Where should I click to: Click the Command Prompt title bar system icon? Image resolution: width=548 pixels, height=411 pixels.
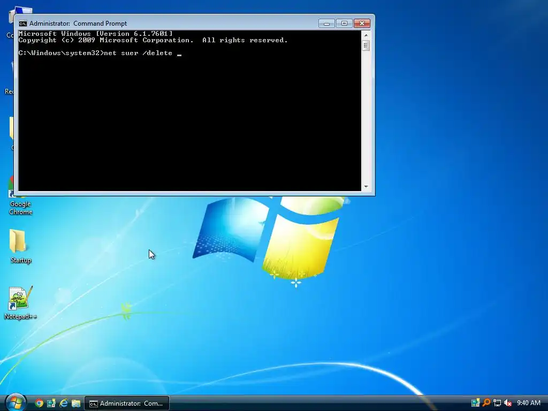pos(22,24)
